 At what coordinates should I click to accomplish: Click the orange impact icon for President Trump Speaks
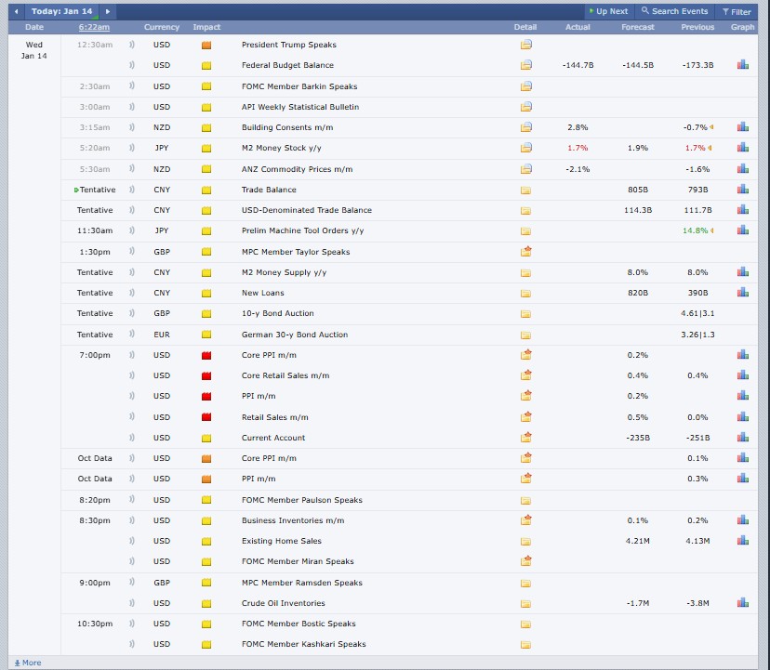click(206, 45)
